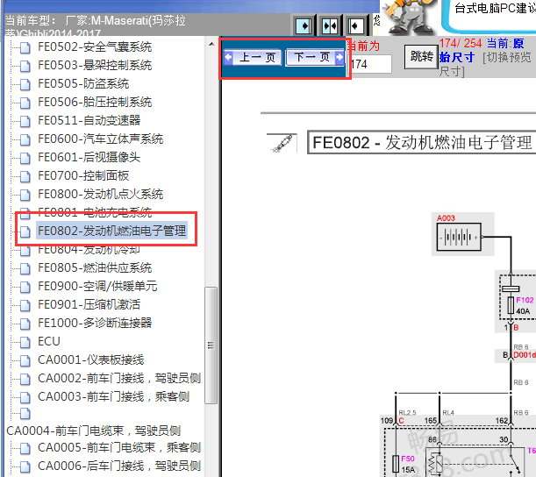This screenshot has width=536, height=477.
Task: Click the tree panel scrollbar thumb
Action: click(211, 345)
